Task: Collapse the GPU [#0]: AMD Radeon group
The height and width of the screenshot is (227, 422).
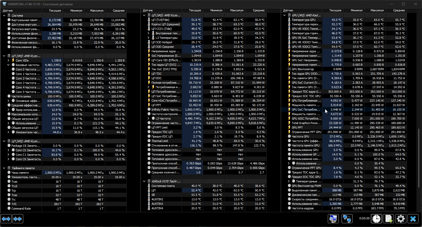Action: click(x=284, y=15)
